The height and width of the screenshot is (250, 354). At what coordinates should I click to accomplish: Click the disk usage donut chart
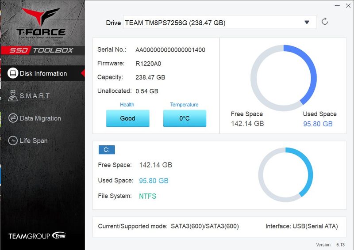point(284,78)
